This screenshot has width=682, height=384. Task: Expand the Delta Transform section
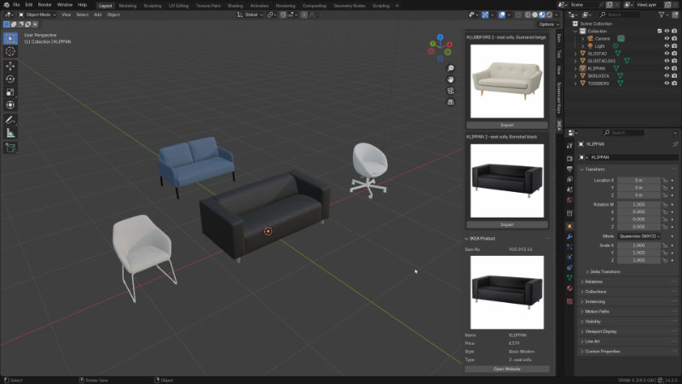603,271
